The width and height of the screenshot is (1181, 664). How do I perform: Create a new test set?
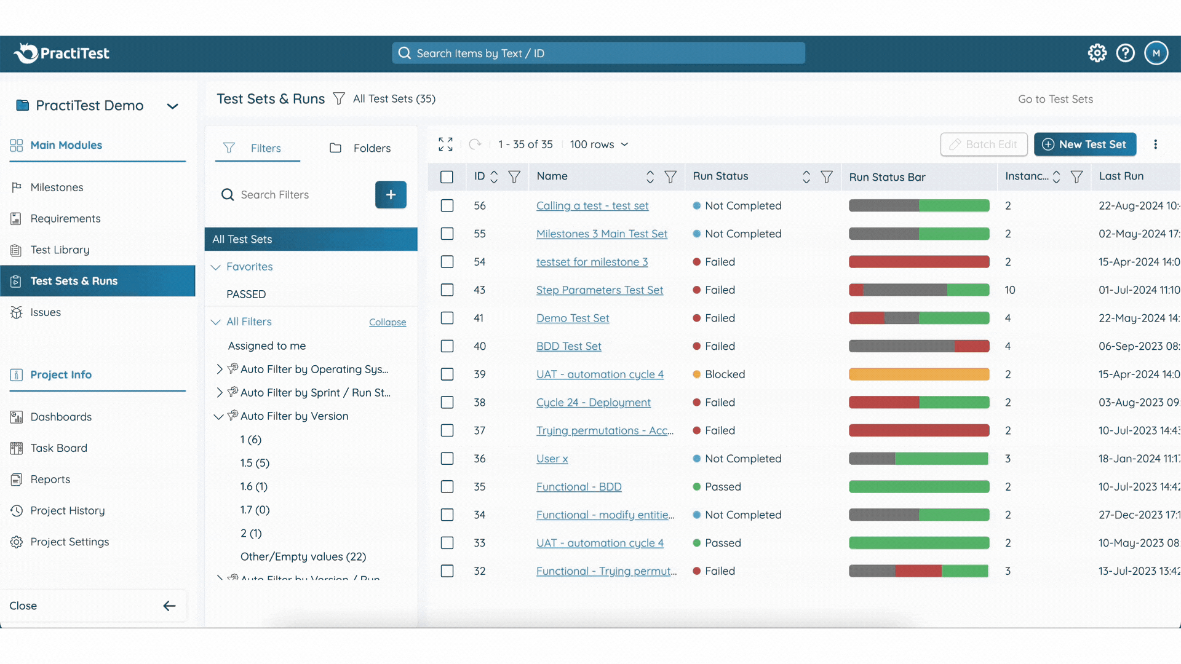tap(1085, 144)
